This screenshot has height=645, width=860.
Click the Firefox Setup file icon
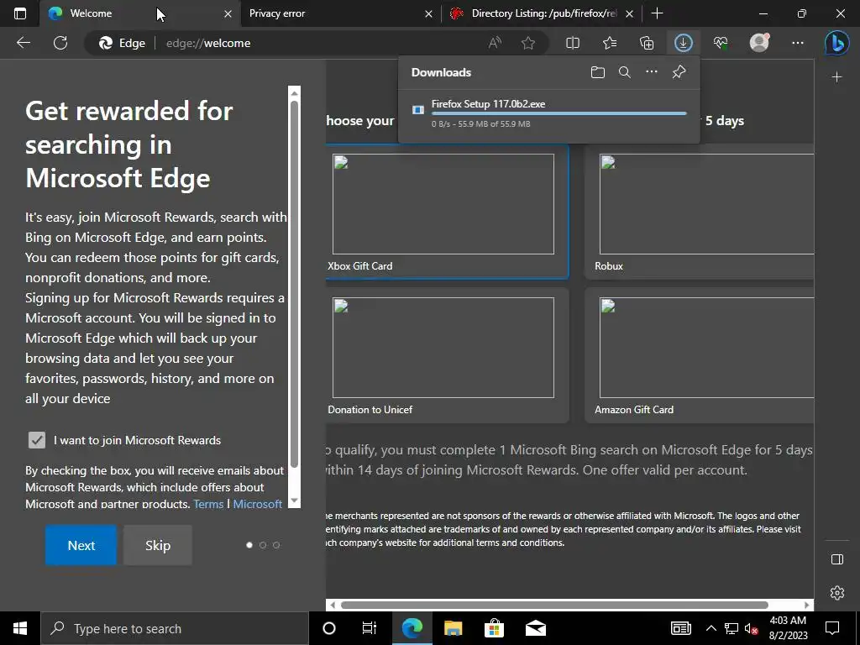418,110
